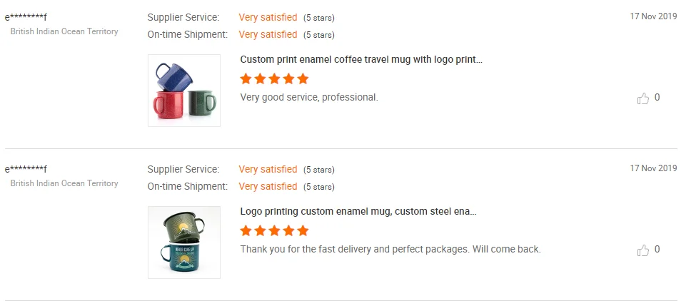The image size is (696, 301).
Task: Click the 'Thank you for the fast delivery' comment
Action: point(390,249)
